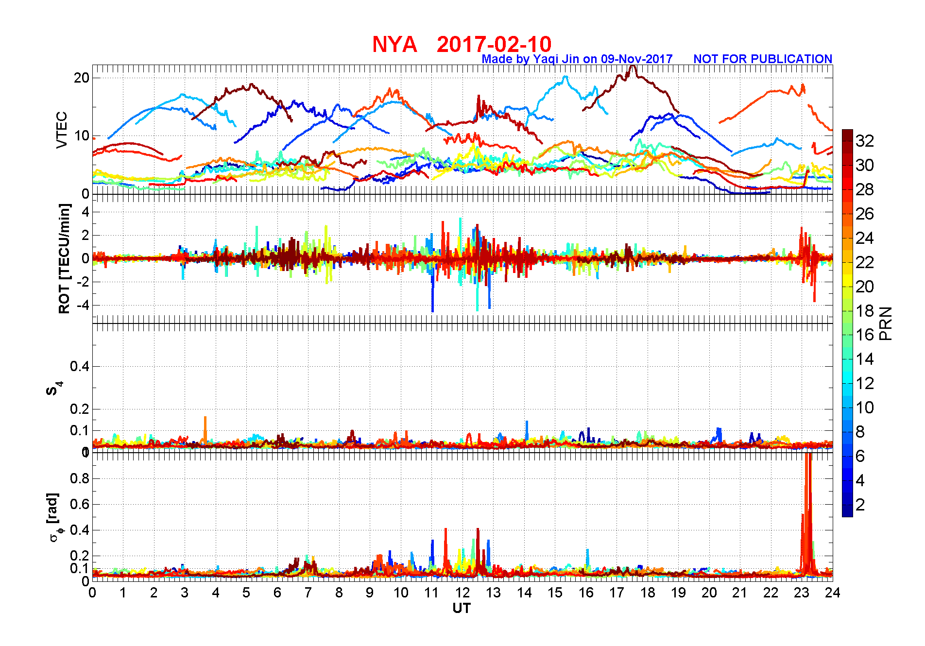Click the PRN colorbar label
The height and width of the screenshot is (646, 925).
tap(886, 323)
